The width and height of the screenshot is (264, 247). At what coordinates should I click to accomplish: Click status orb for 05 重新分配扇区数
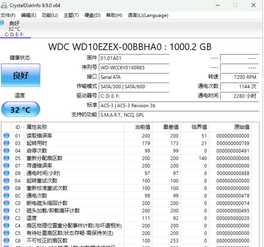[6, 158]
